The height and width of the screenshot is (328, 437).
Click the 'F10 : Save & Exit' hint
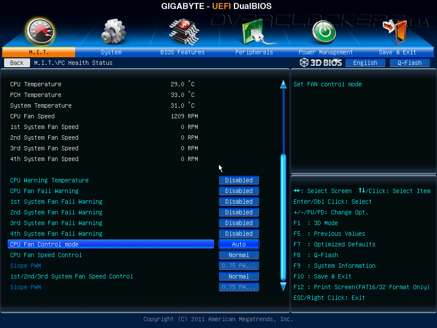click(x=323, y=276)
